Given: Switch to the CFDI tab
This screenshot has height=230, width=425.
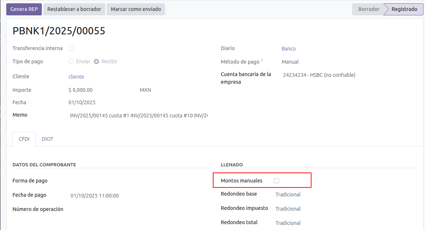Looking at the screenshot, I should 24,139.
